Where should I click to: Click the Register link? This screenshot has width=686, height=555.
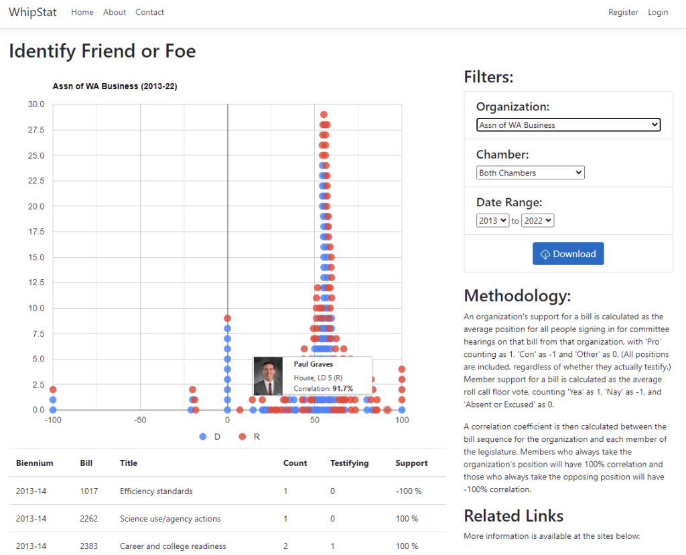tap(623, 12)
